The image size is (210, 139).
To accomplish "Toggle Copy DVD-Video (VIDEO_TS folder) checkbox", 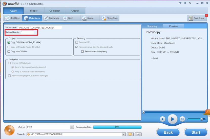I will click(9, 42).
